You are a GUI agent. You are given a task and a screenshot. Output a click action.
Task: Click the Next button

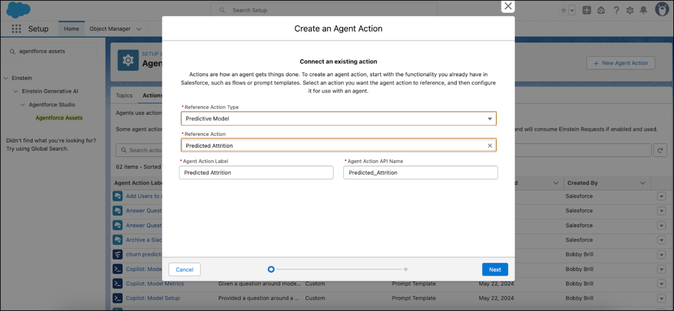pos(495,270)
